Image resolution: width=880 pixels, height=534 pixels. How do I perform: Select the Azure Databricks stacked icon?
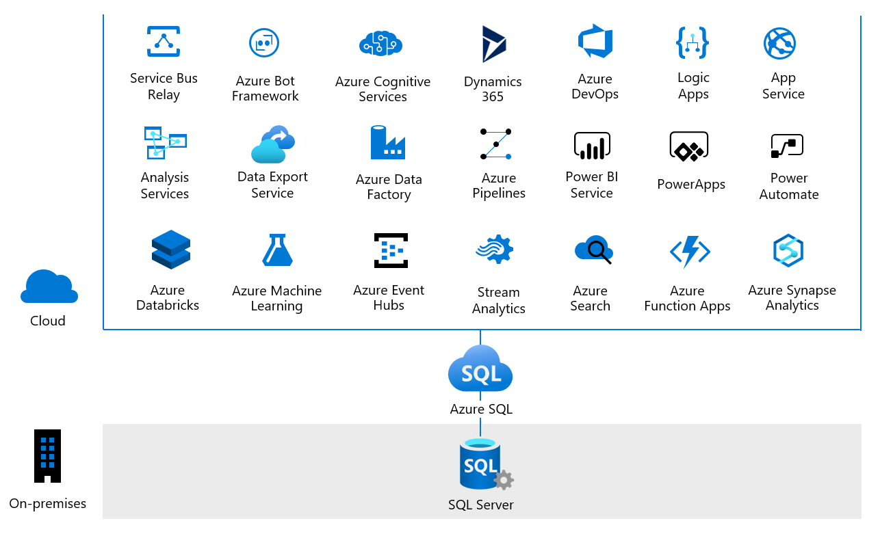point(171,250)
